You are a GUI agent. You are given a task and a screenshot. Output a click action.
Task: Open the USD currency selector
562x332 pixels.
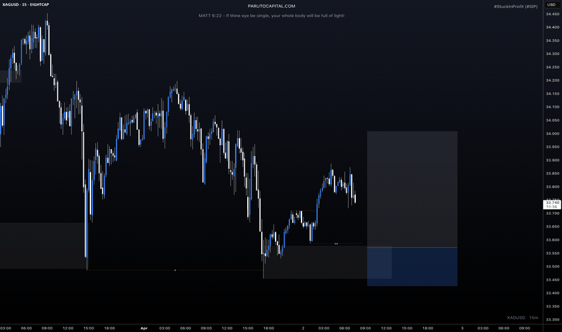coord(551,5)
